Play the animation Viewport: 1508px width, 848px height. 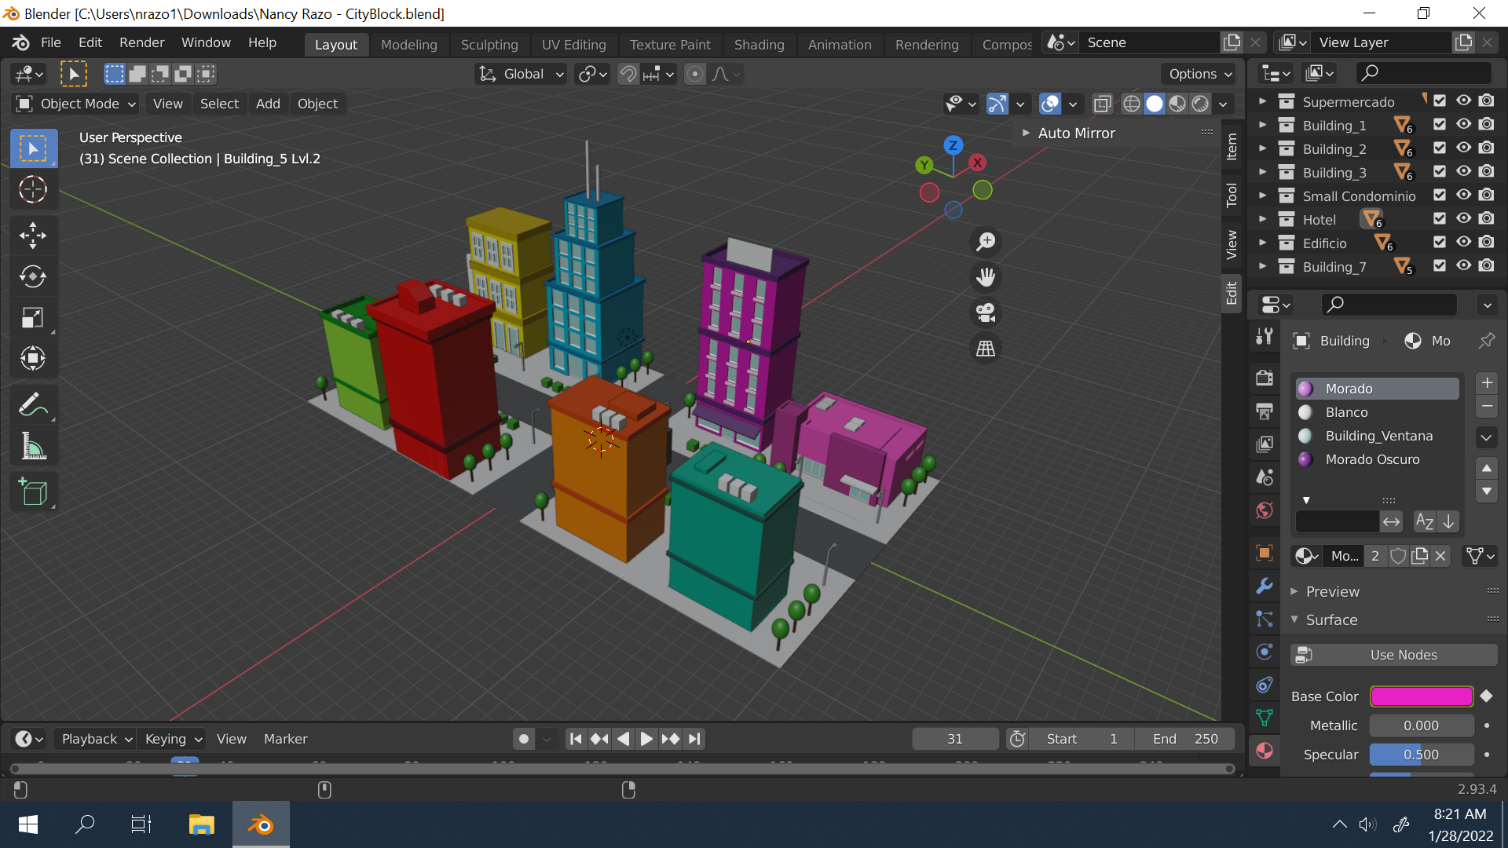(646, 739)
